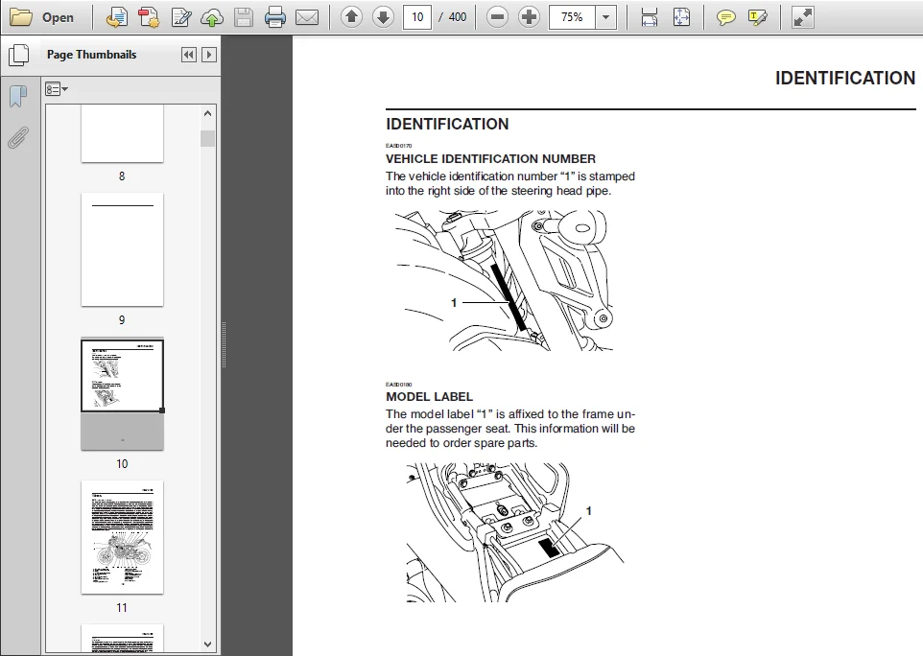Collapse the panel with double-left arrows
Screen dimensions: 923x656
tap(188, 55)
